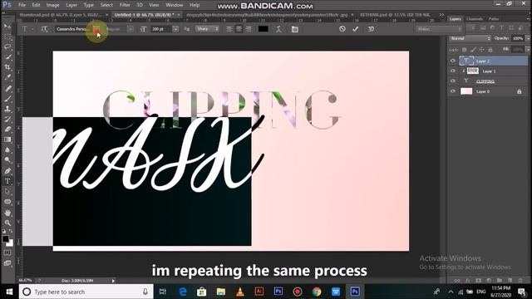Image resolution: width=532 pixels, height=299 pixels.
Task: Align text left
Action: tap(229, 29)
